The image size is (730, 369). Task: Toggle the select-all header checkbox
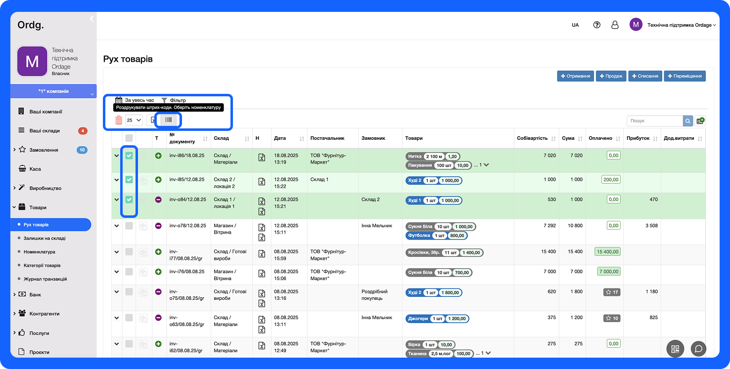coord(129,138)
